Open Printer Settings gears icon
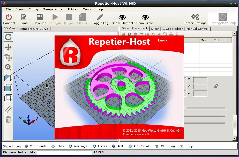Image resolution: width=239 pixels, height=157 pixels. [195, 17]
